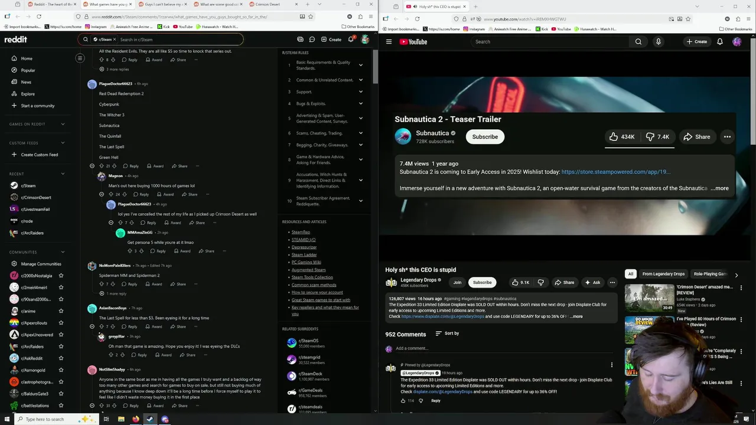Favorite r/BaldursGate3 with its star
The height and width of the screenshot is (425, 756).
pyautogui.click(x=61, y=394)
